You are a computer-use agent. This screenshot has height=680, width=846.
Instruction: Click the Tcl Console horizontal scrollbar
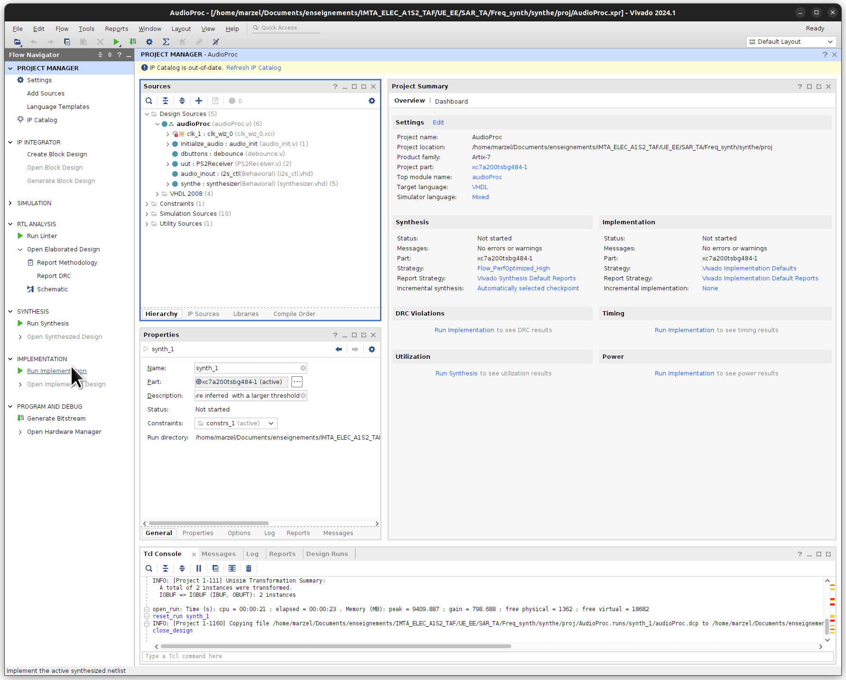336,646
